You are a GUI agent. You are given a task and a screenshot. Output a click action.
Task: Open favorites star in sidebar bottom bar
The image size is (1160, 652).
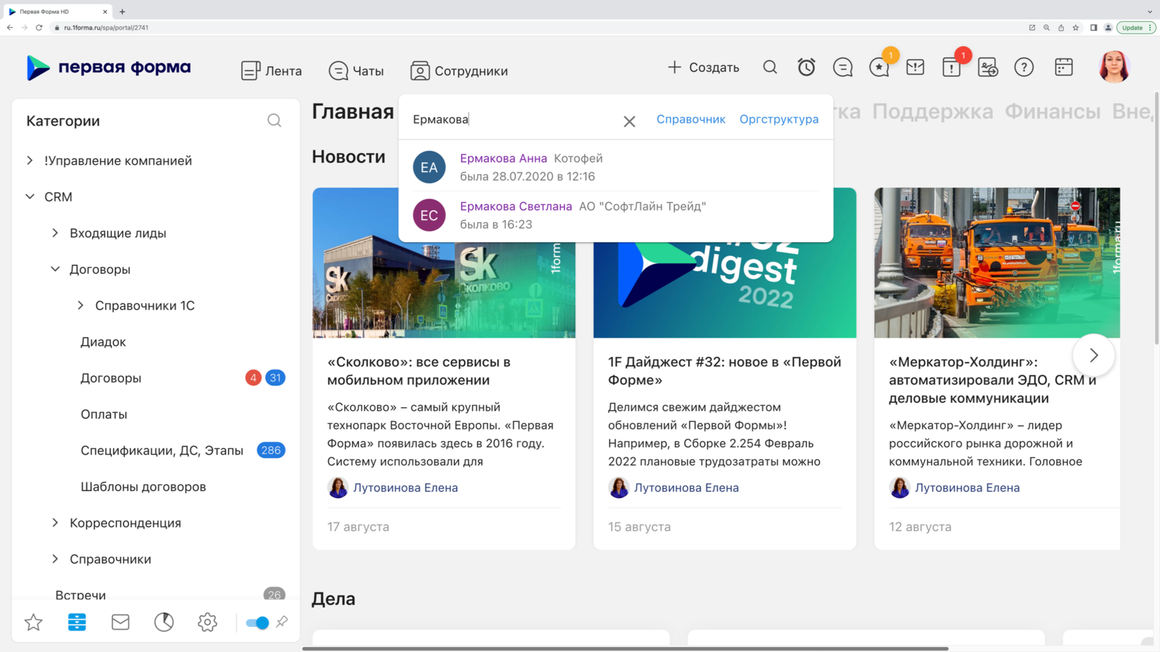(33, 622)
